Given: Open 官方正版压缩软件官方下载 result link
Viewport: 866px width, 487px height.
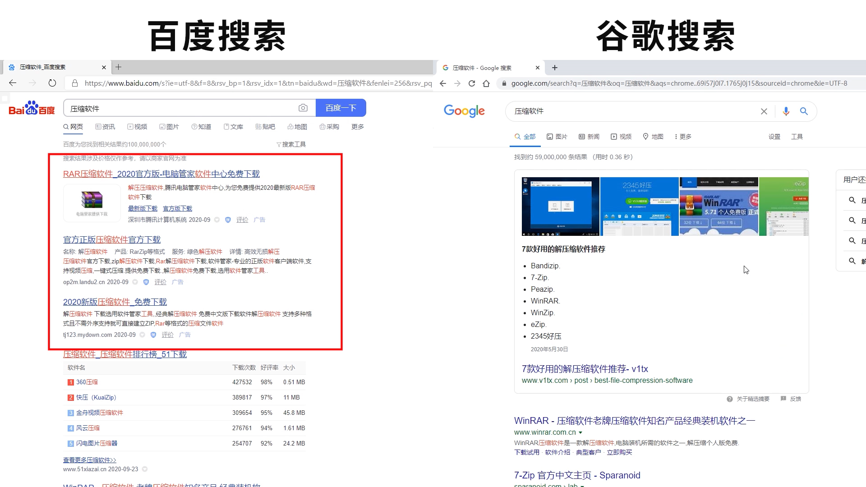Looking at the screenshot, I should pyautogui.click(x=112, y=240).
